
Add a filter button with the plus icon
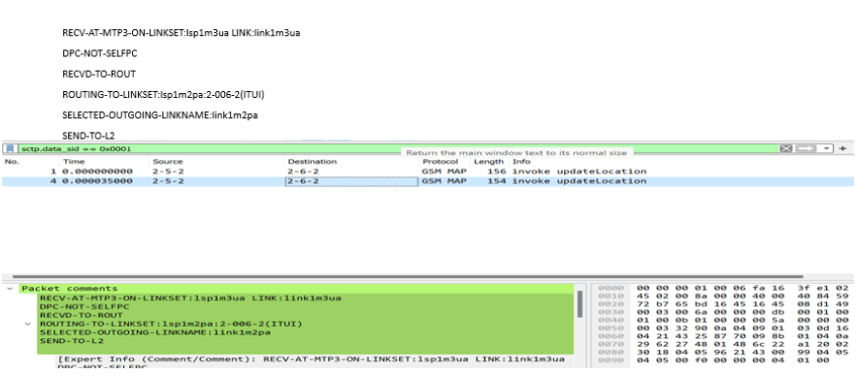[x=842, y=148]
